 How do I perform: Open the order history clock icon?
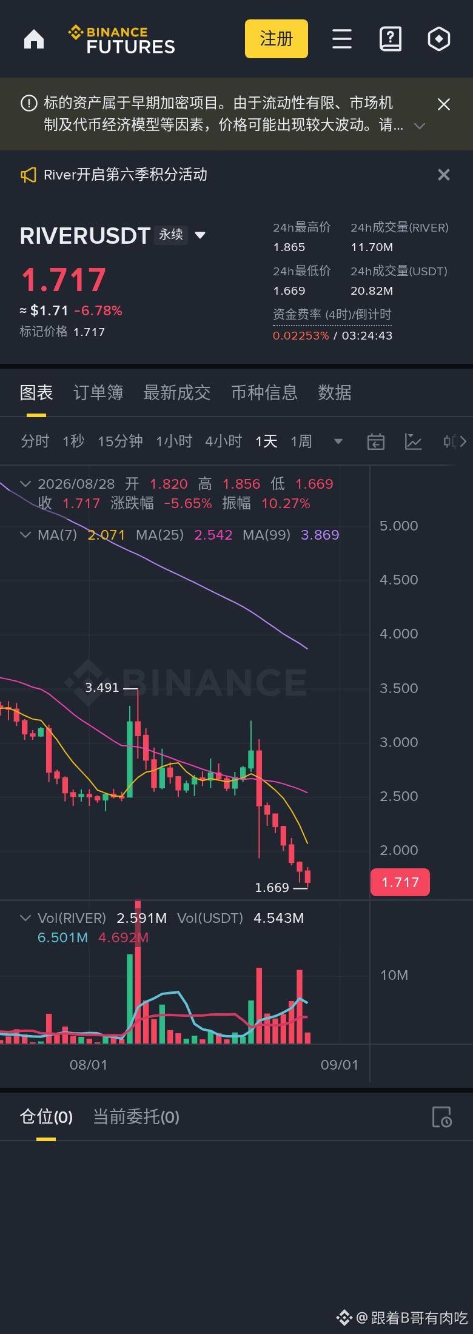[x=441, y=1117]
